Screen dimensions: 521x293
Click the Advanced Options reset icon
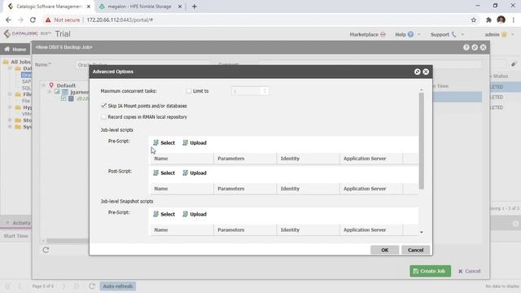point(418,72)
